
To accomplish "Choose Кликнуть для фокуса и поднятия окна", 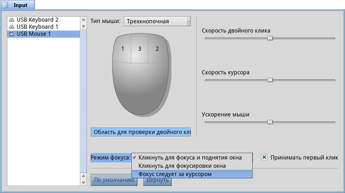I will point(192,158).
